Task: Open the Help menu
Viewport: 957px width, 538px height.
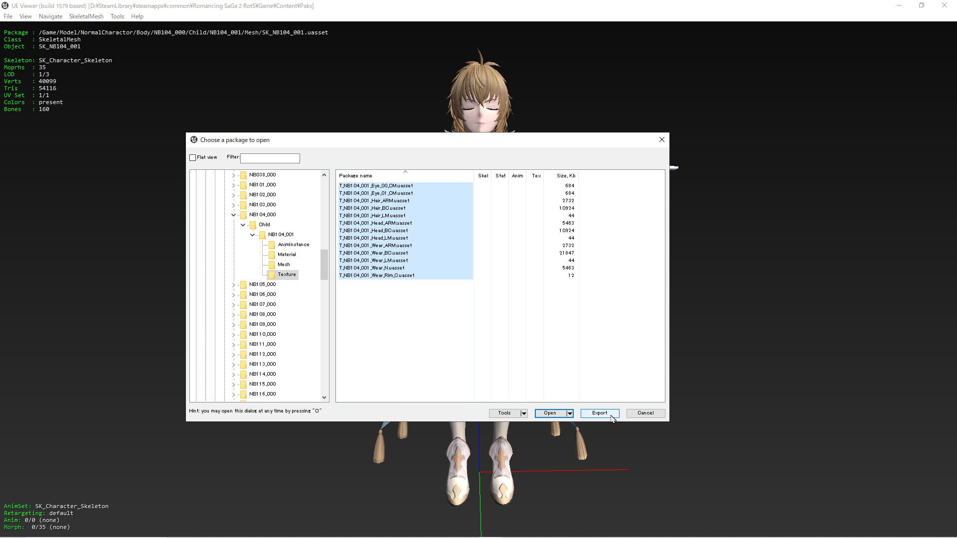Action: pos(137,16)
